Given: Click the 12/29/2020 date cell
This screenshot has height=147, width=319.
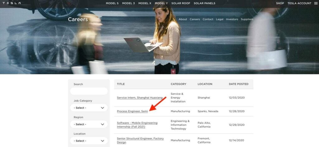Looking at the screenshot, I should click(x=237, y=125).
